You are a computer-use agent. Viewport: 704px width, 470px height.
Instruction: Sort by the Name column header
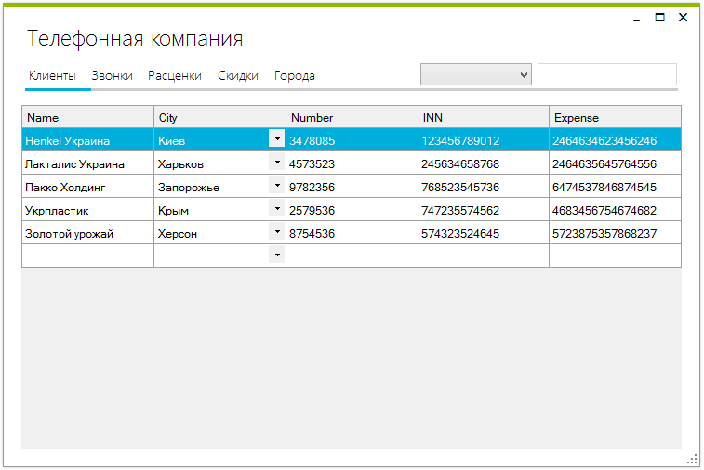[x=88, y=117]
